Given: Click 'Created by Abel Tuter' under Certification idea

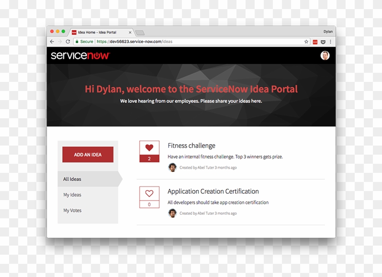Looking at the screenshot, I should 196,213.
